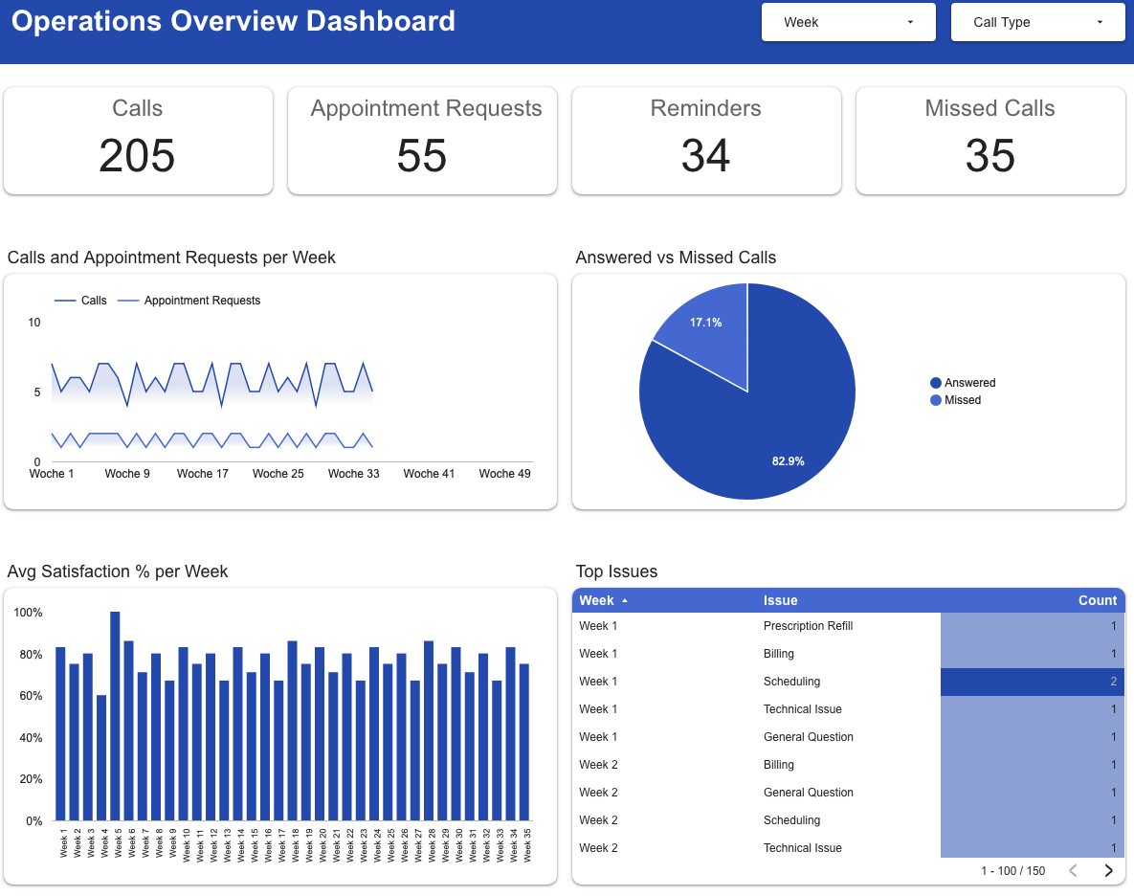Sort table by Week column header
Viewport: 1134px width, 896px height.
point(597,600)
